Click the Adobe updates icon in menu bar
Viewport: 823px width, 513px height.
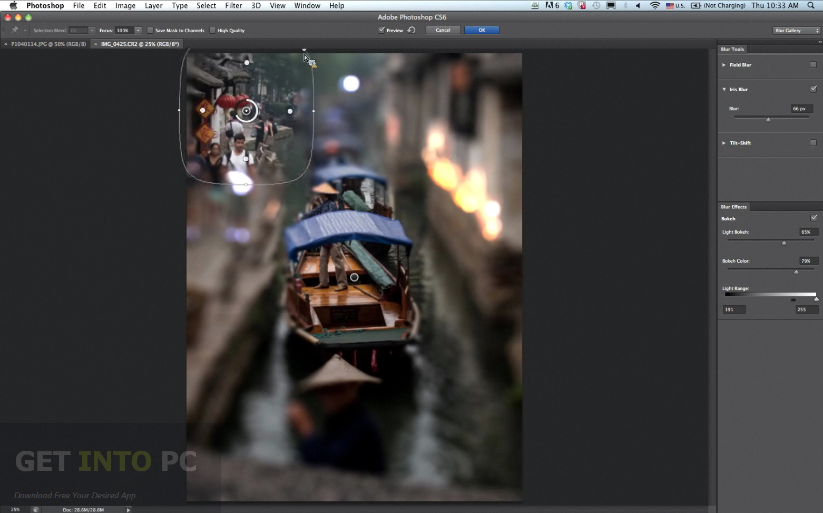pyautogui.click(x=552, y=5)
